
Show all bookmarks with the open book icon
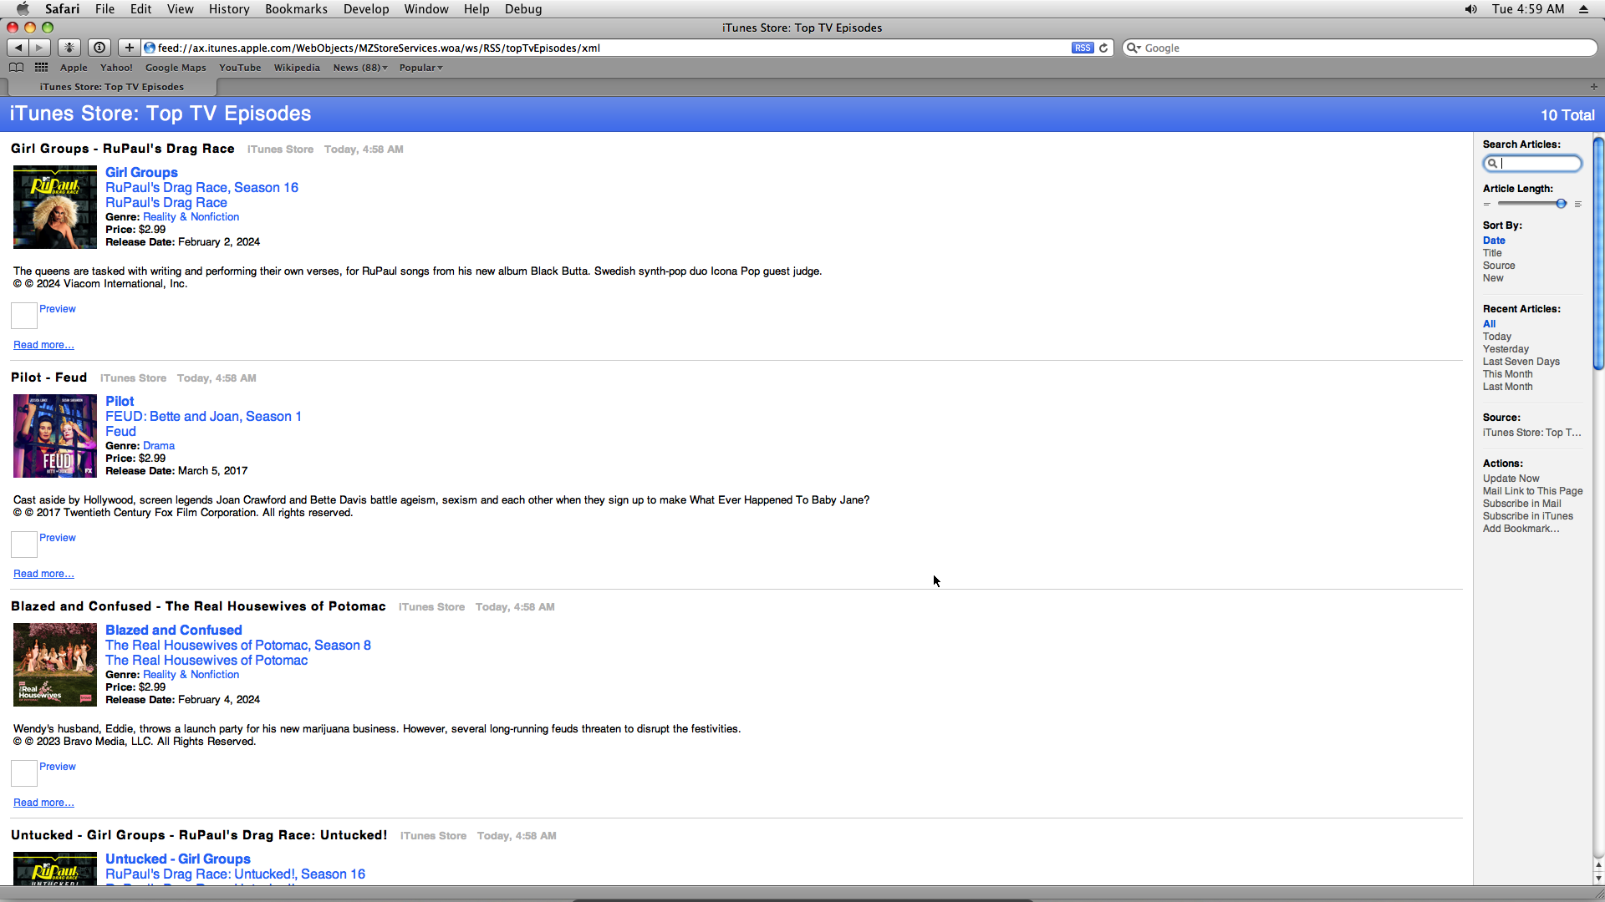(x=16, y=68)
